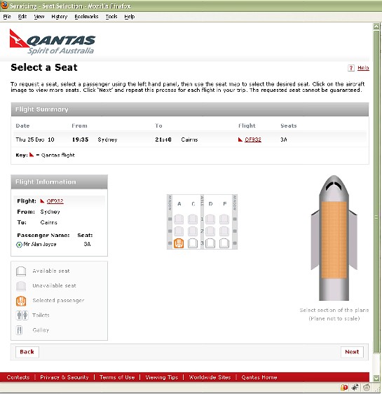This screenshot has width=382, height=394.
Task: Open the QF932 link in Flight Information
Action: click(55, 201)
